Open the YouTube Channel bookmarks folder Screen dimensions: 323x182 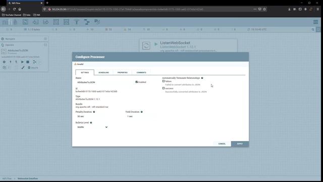pyautogui.click(x=12, y=15)
